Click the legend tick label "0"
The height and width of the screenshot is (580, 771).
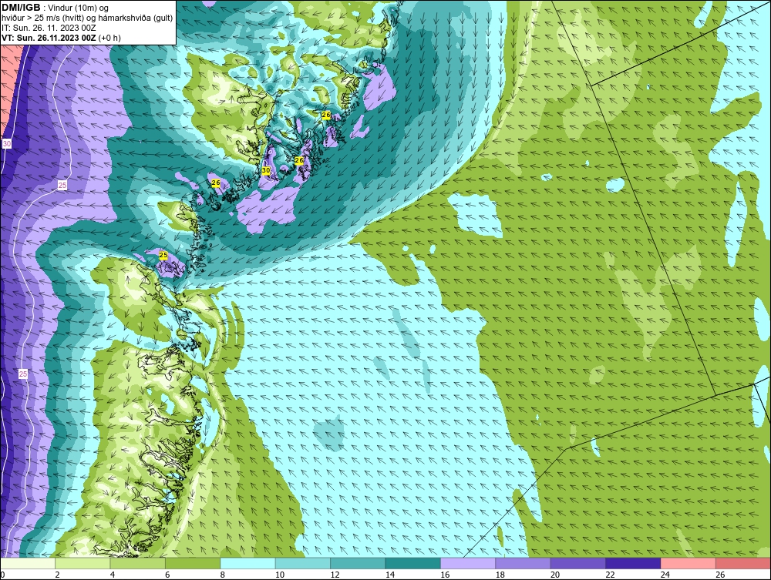tap(2, 575)
